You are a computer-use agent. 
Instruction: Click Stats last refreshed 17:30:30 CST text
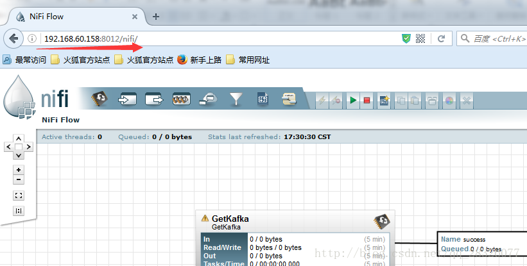pos(269,137)
